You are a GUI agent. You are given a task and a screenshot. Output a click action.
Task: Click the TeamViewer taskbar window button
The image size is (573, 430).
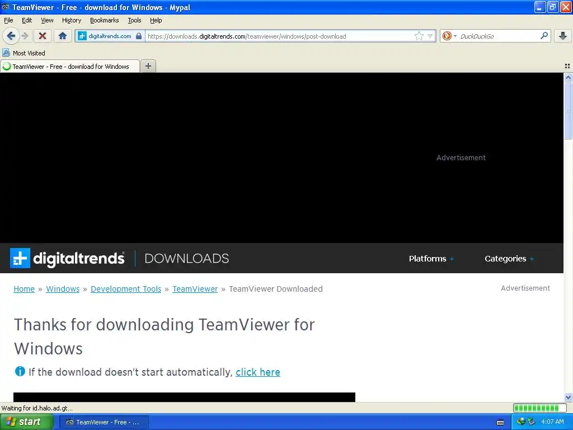tap(104, 422)
